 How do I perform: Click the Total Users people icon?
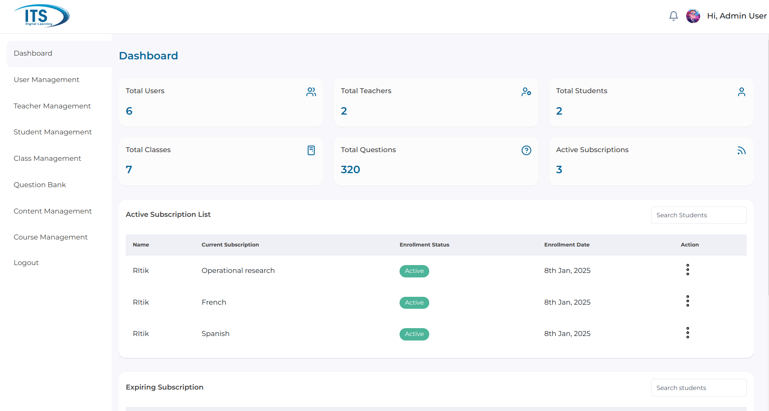pyautogui.click(x=311, y=92)
